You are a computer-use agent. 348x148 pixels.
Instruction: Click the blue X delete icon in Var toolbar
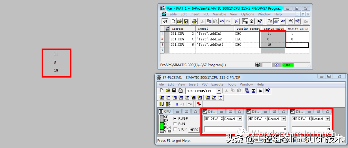[x=237, y=22]
